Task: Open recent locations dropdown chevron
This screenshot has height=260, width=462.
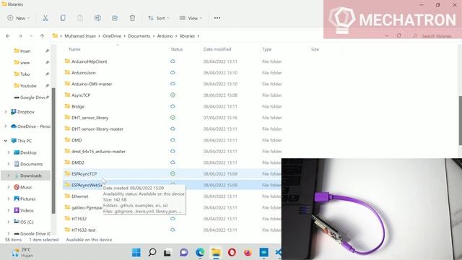Action: pos(31,36)
